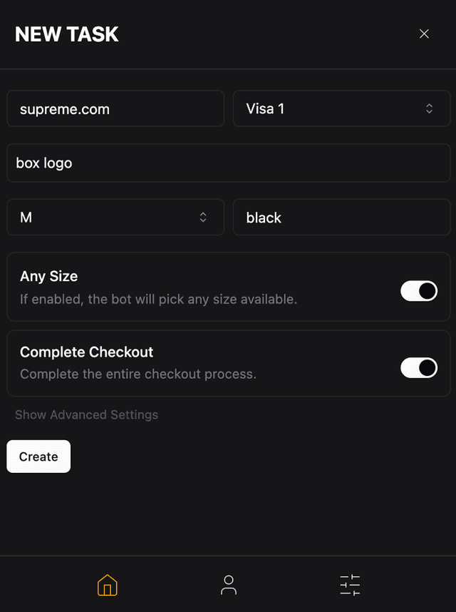Viewport: 456px width, 612px height.
Task: Click the Create button
Action: (38, 457)
